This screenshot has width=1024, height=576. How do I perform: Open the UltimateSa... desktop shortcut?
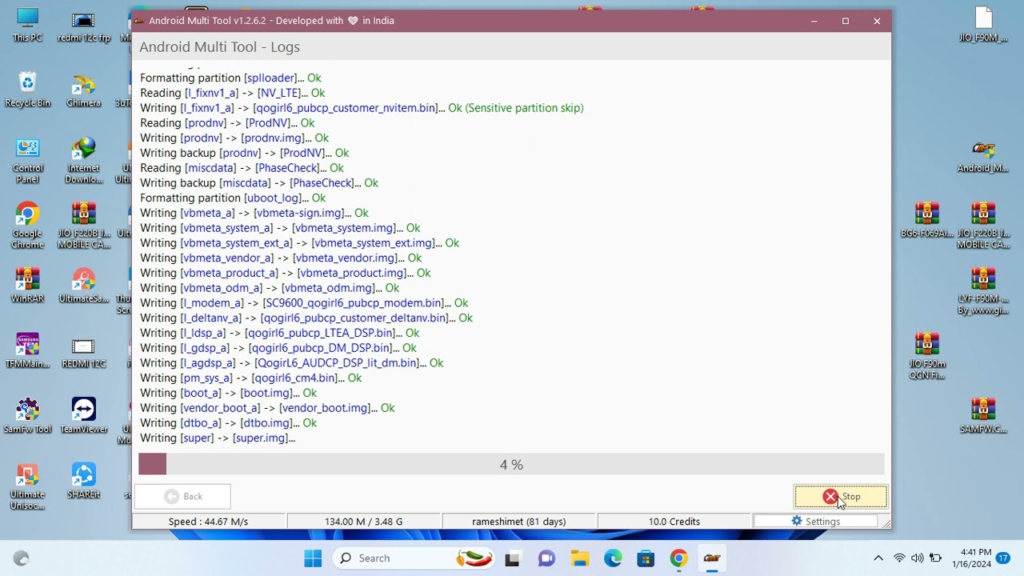pos(83,286)
